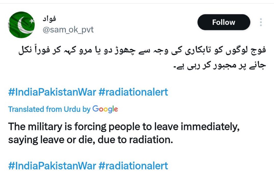The width and height of the screenshot is (274, 176).
Task: Click the 'The military is forcing people' line
Action: 124,127
